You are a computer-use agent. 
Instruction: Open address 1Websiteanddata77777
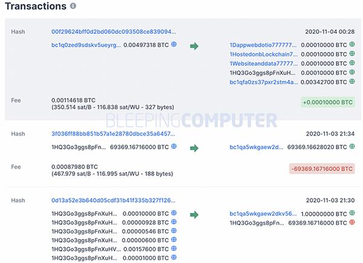pos(264,63)
